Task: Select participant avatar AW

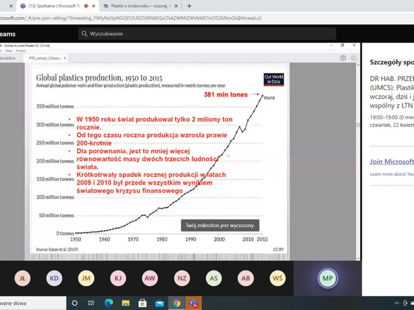Action: pyautogui.click(x=150, y=279)
